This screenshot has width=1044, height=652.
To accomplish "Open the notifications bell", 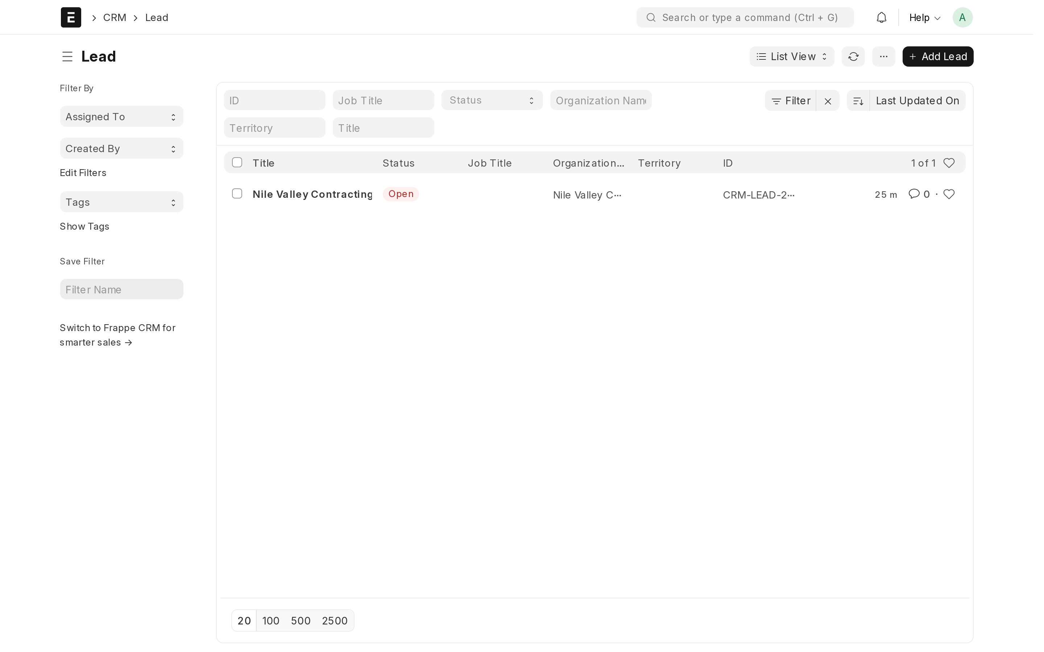I will [881, 17].
